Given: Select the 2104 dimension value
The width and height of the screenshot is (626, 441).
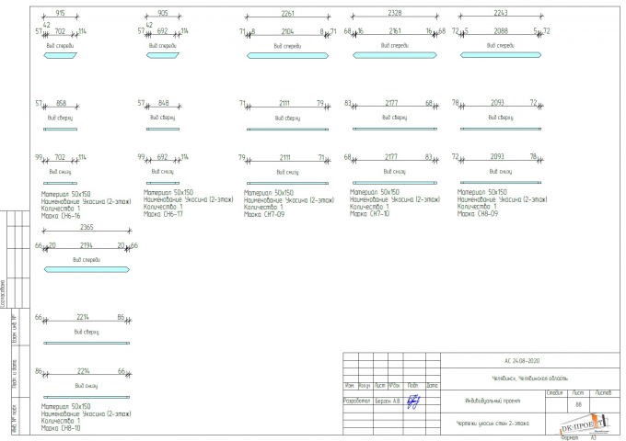Looking at the screenshot, I should tap(287, 31).
